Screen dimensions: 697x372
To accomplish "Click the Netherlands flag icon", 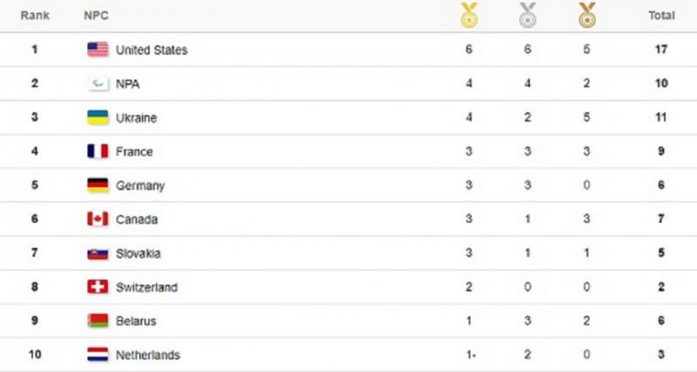I will [x=98, y=355].
